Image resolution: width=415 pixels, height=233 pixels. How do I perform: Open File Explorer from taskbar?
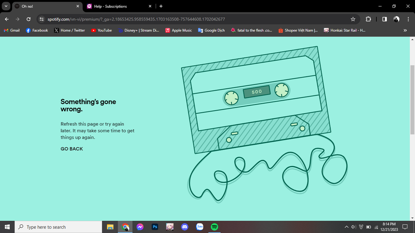click(110, 227)
